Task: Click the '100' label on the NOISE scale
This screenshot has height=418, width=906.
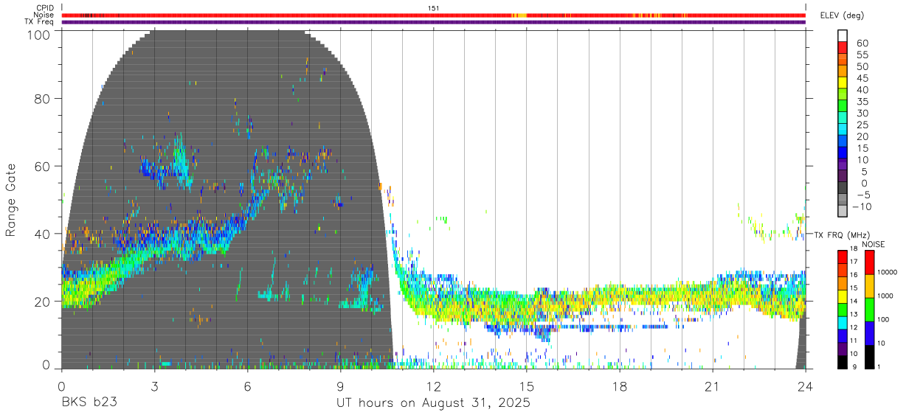Action: [885, 320]
